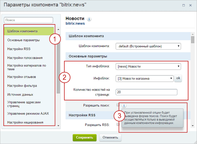
Task: Click the Разрешить поиск label
Action: pyautogui.click(x=96, y=105)
